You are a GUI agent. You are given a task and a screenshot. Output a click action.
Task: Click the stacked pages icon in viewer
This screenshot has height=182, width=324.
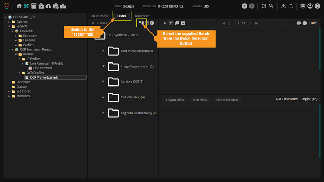177,23
